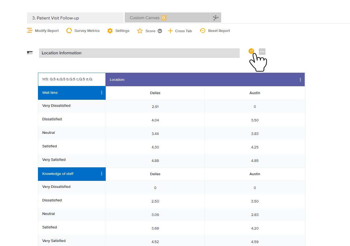Click the Cross Tab label
The width and height of the screenshot is (350, 246).
pyautogui.click(x=183, y=31)
